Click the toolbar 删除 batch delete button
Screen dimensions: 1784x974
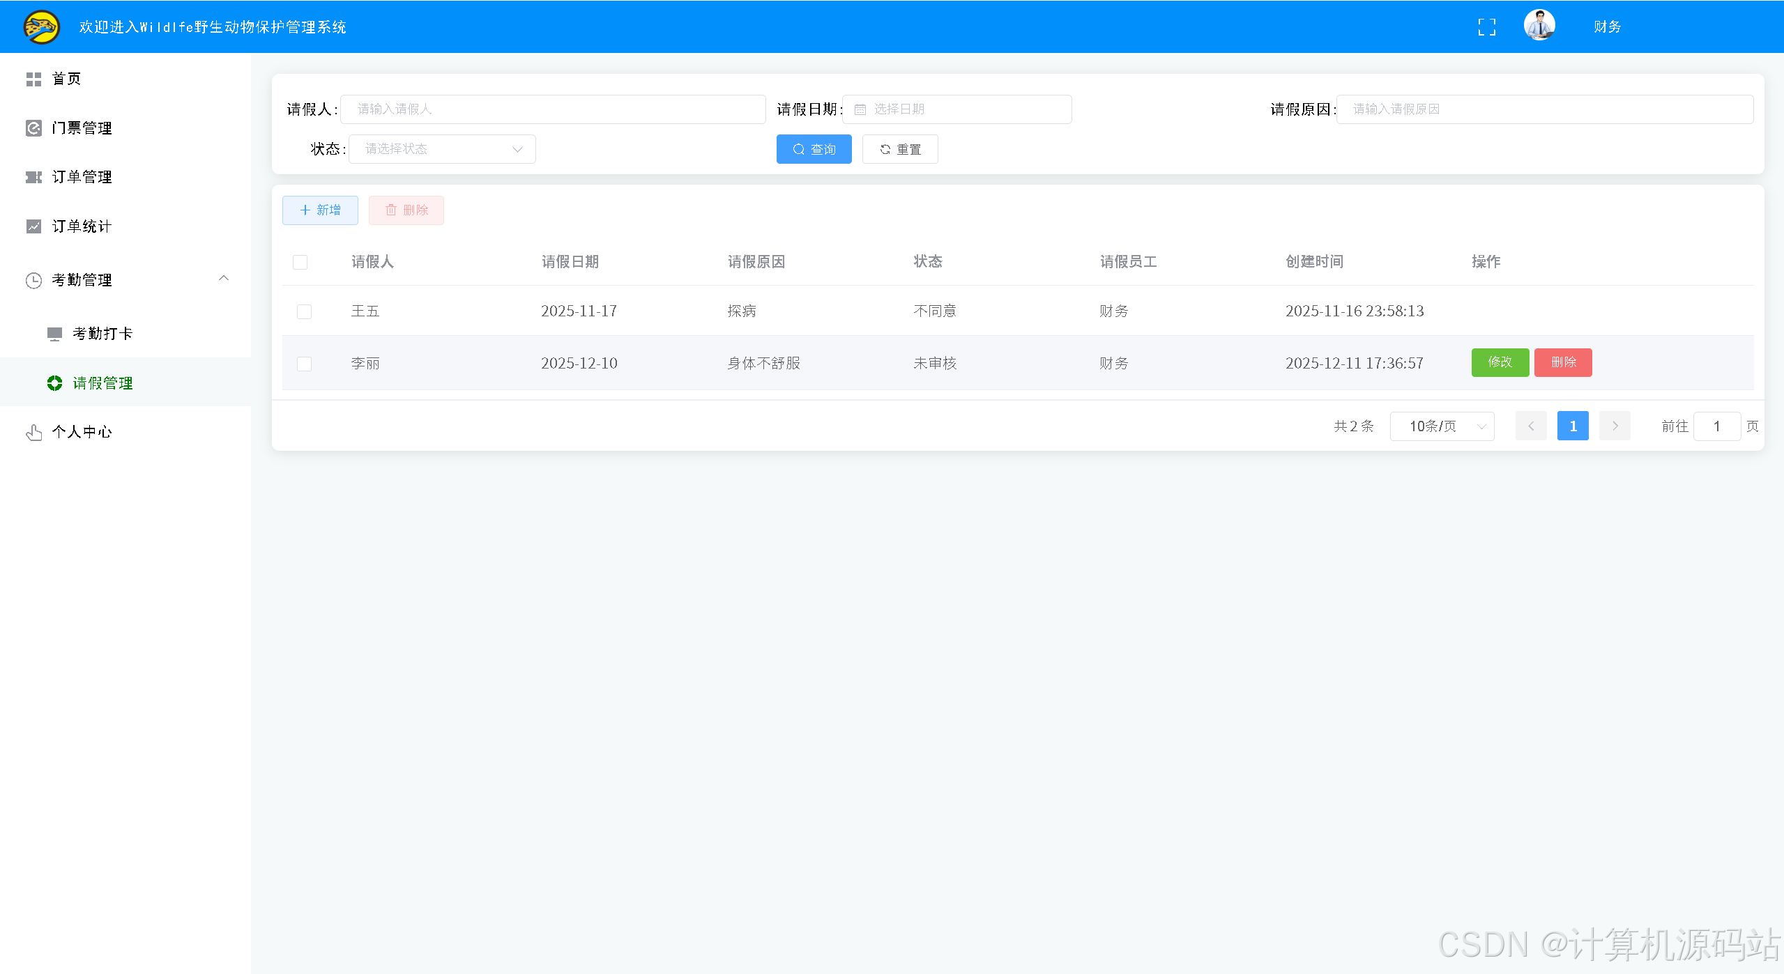pyautogui.click(x=406, y=210)
